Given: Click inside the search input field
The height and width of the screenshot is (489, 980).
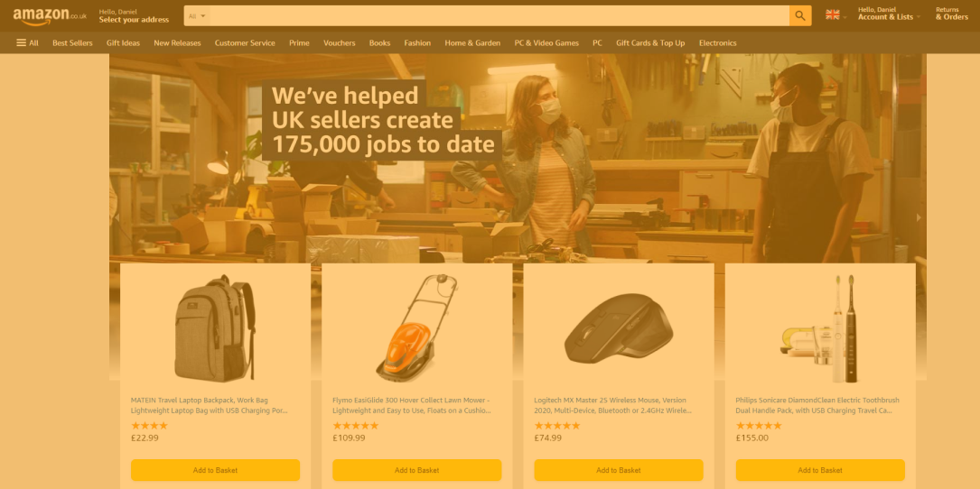Looking at the screenshot, I should click(499, 16).
